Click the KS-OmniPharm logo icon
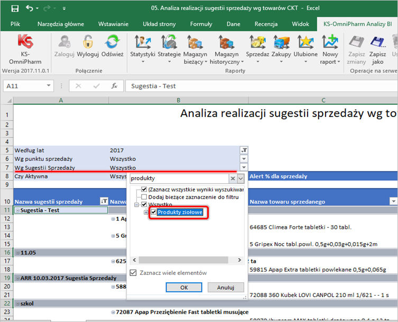 point(25,41)
